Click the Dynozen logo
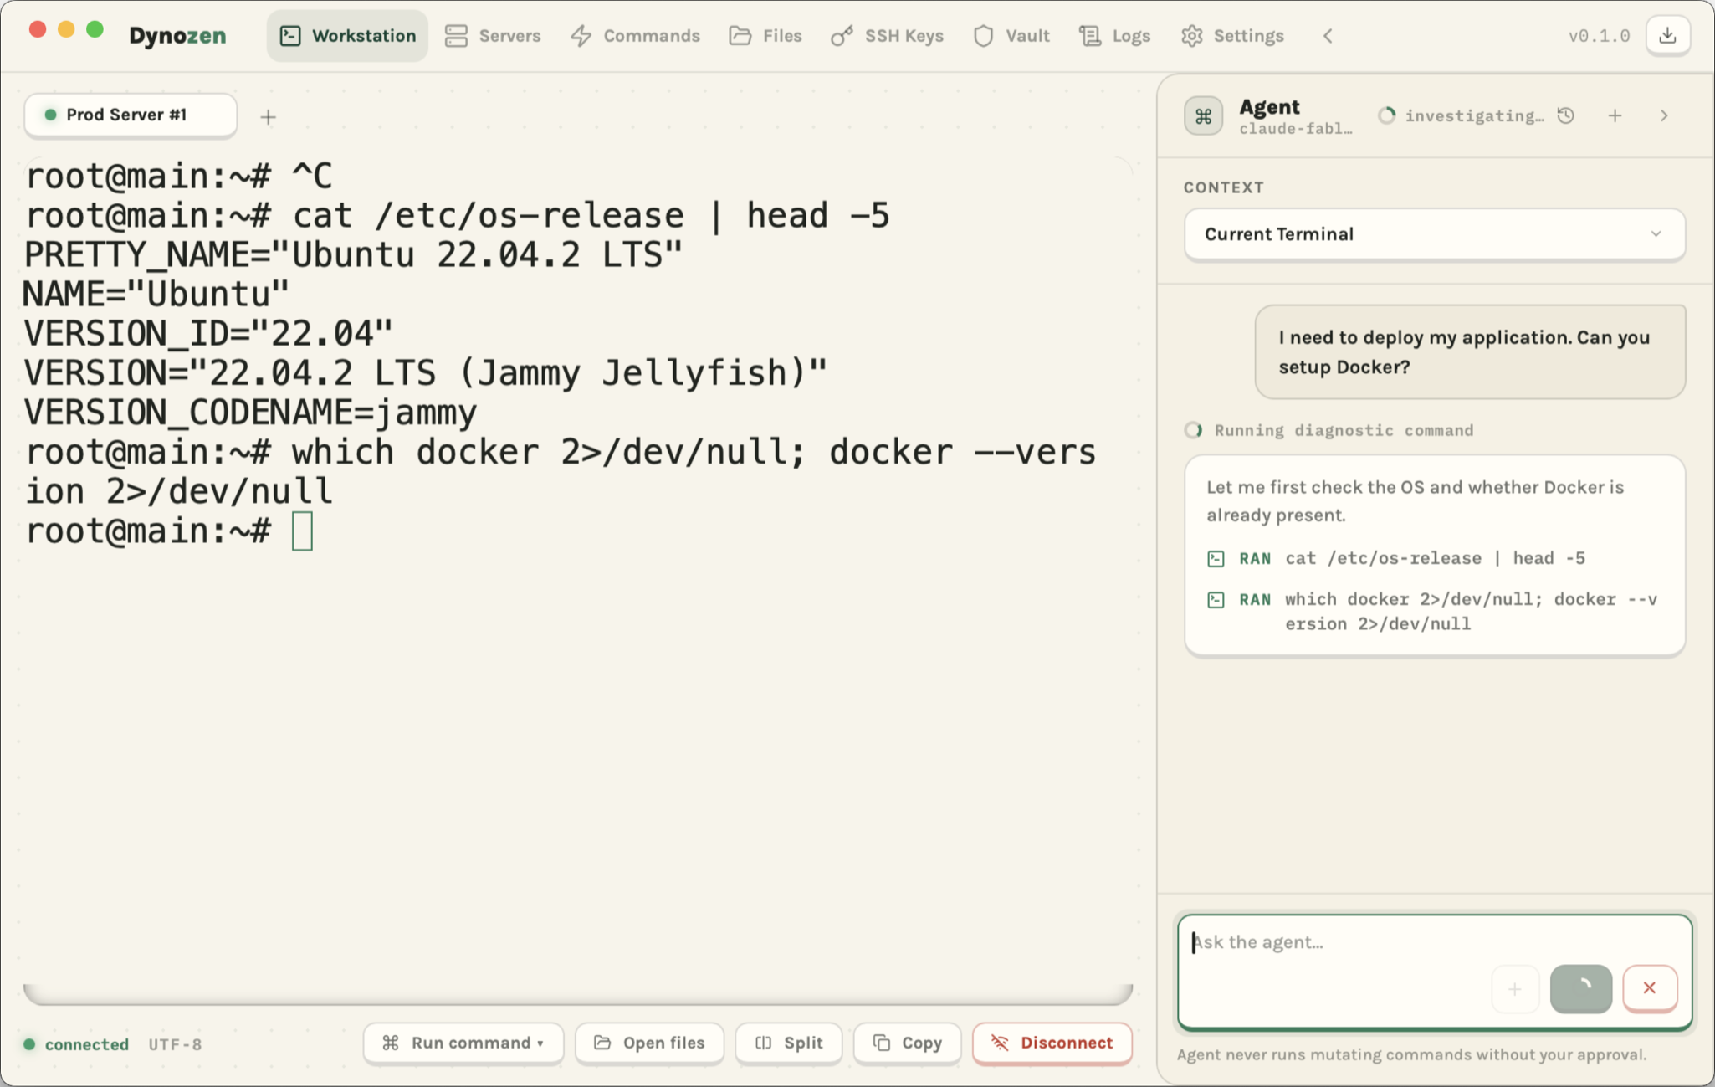The image size is (1715, 1087). pos(177,36)
